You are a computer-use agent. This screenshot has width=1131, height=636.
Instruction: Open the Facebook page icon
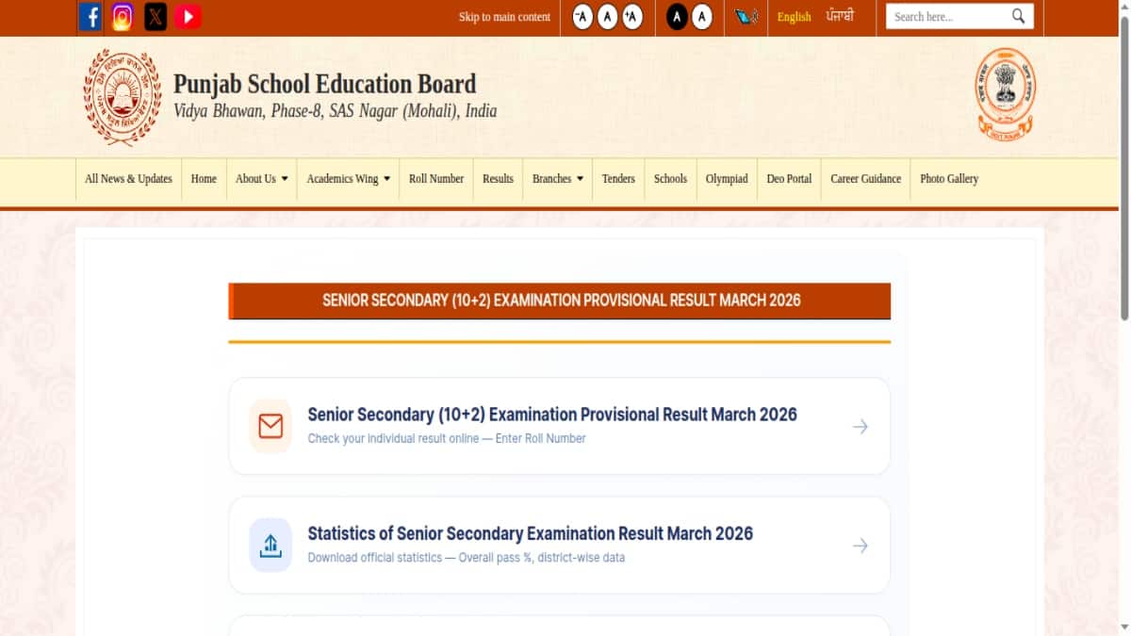90,17
